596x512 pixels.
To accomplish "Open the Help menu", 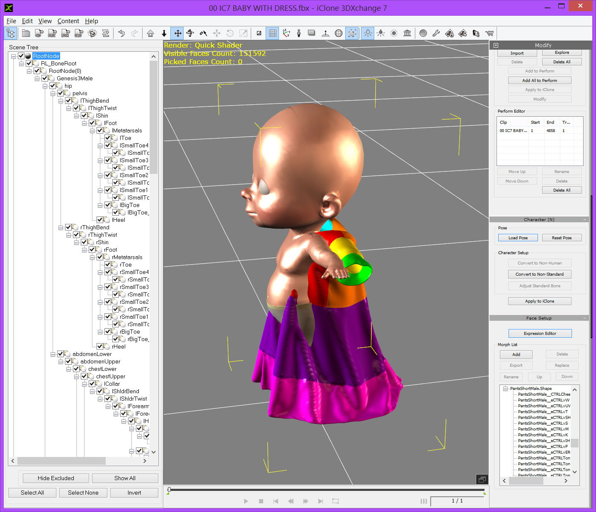I will click(x=92, y=21).
